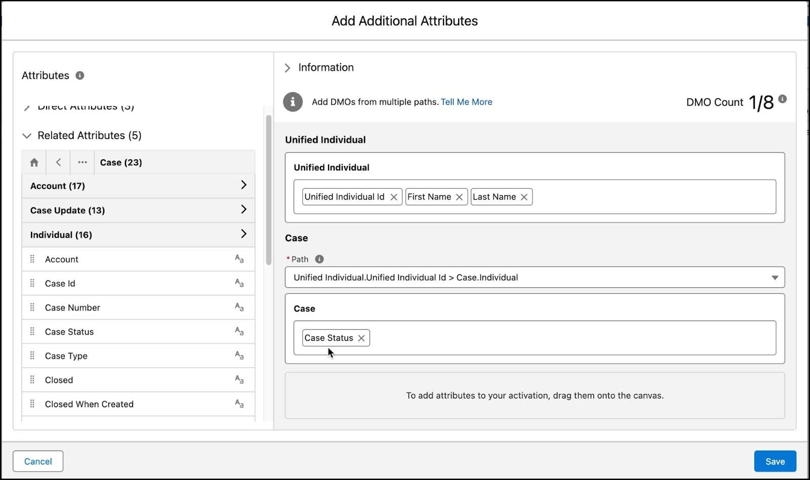The image size is (810, 480).
Task: Open the Tell Me More link
Action: pos(466,102)
